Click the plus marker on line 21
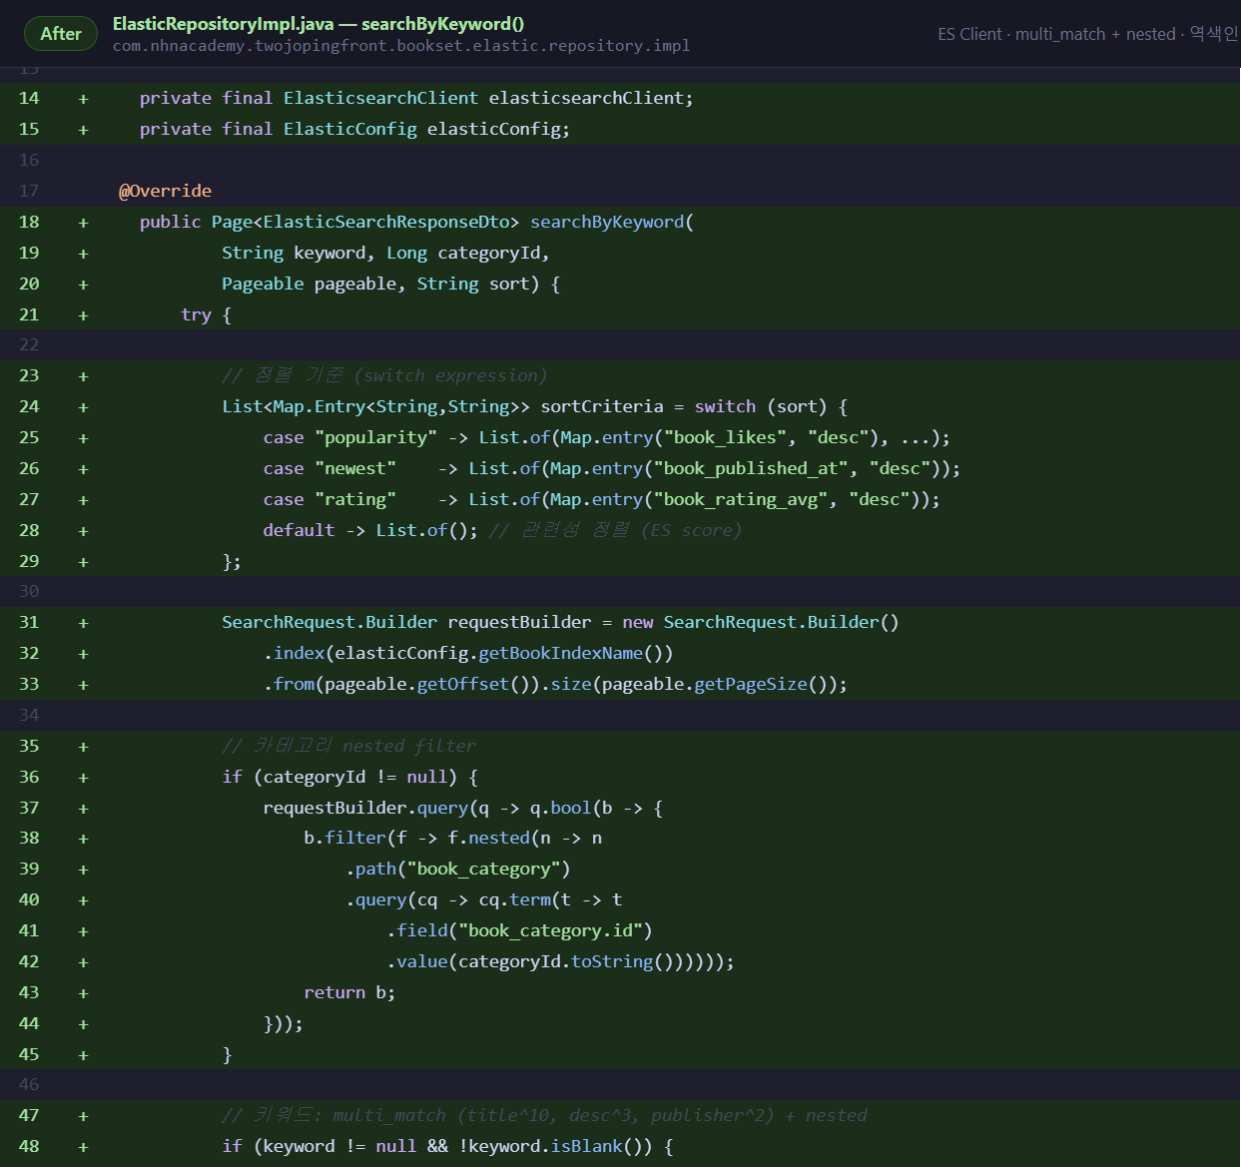This screenshot has height=1167, width=1241. [83, 315]
